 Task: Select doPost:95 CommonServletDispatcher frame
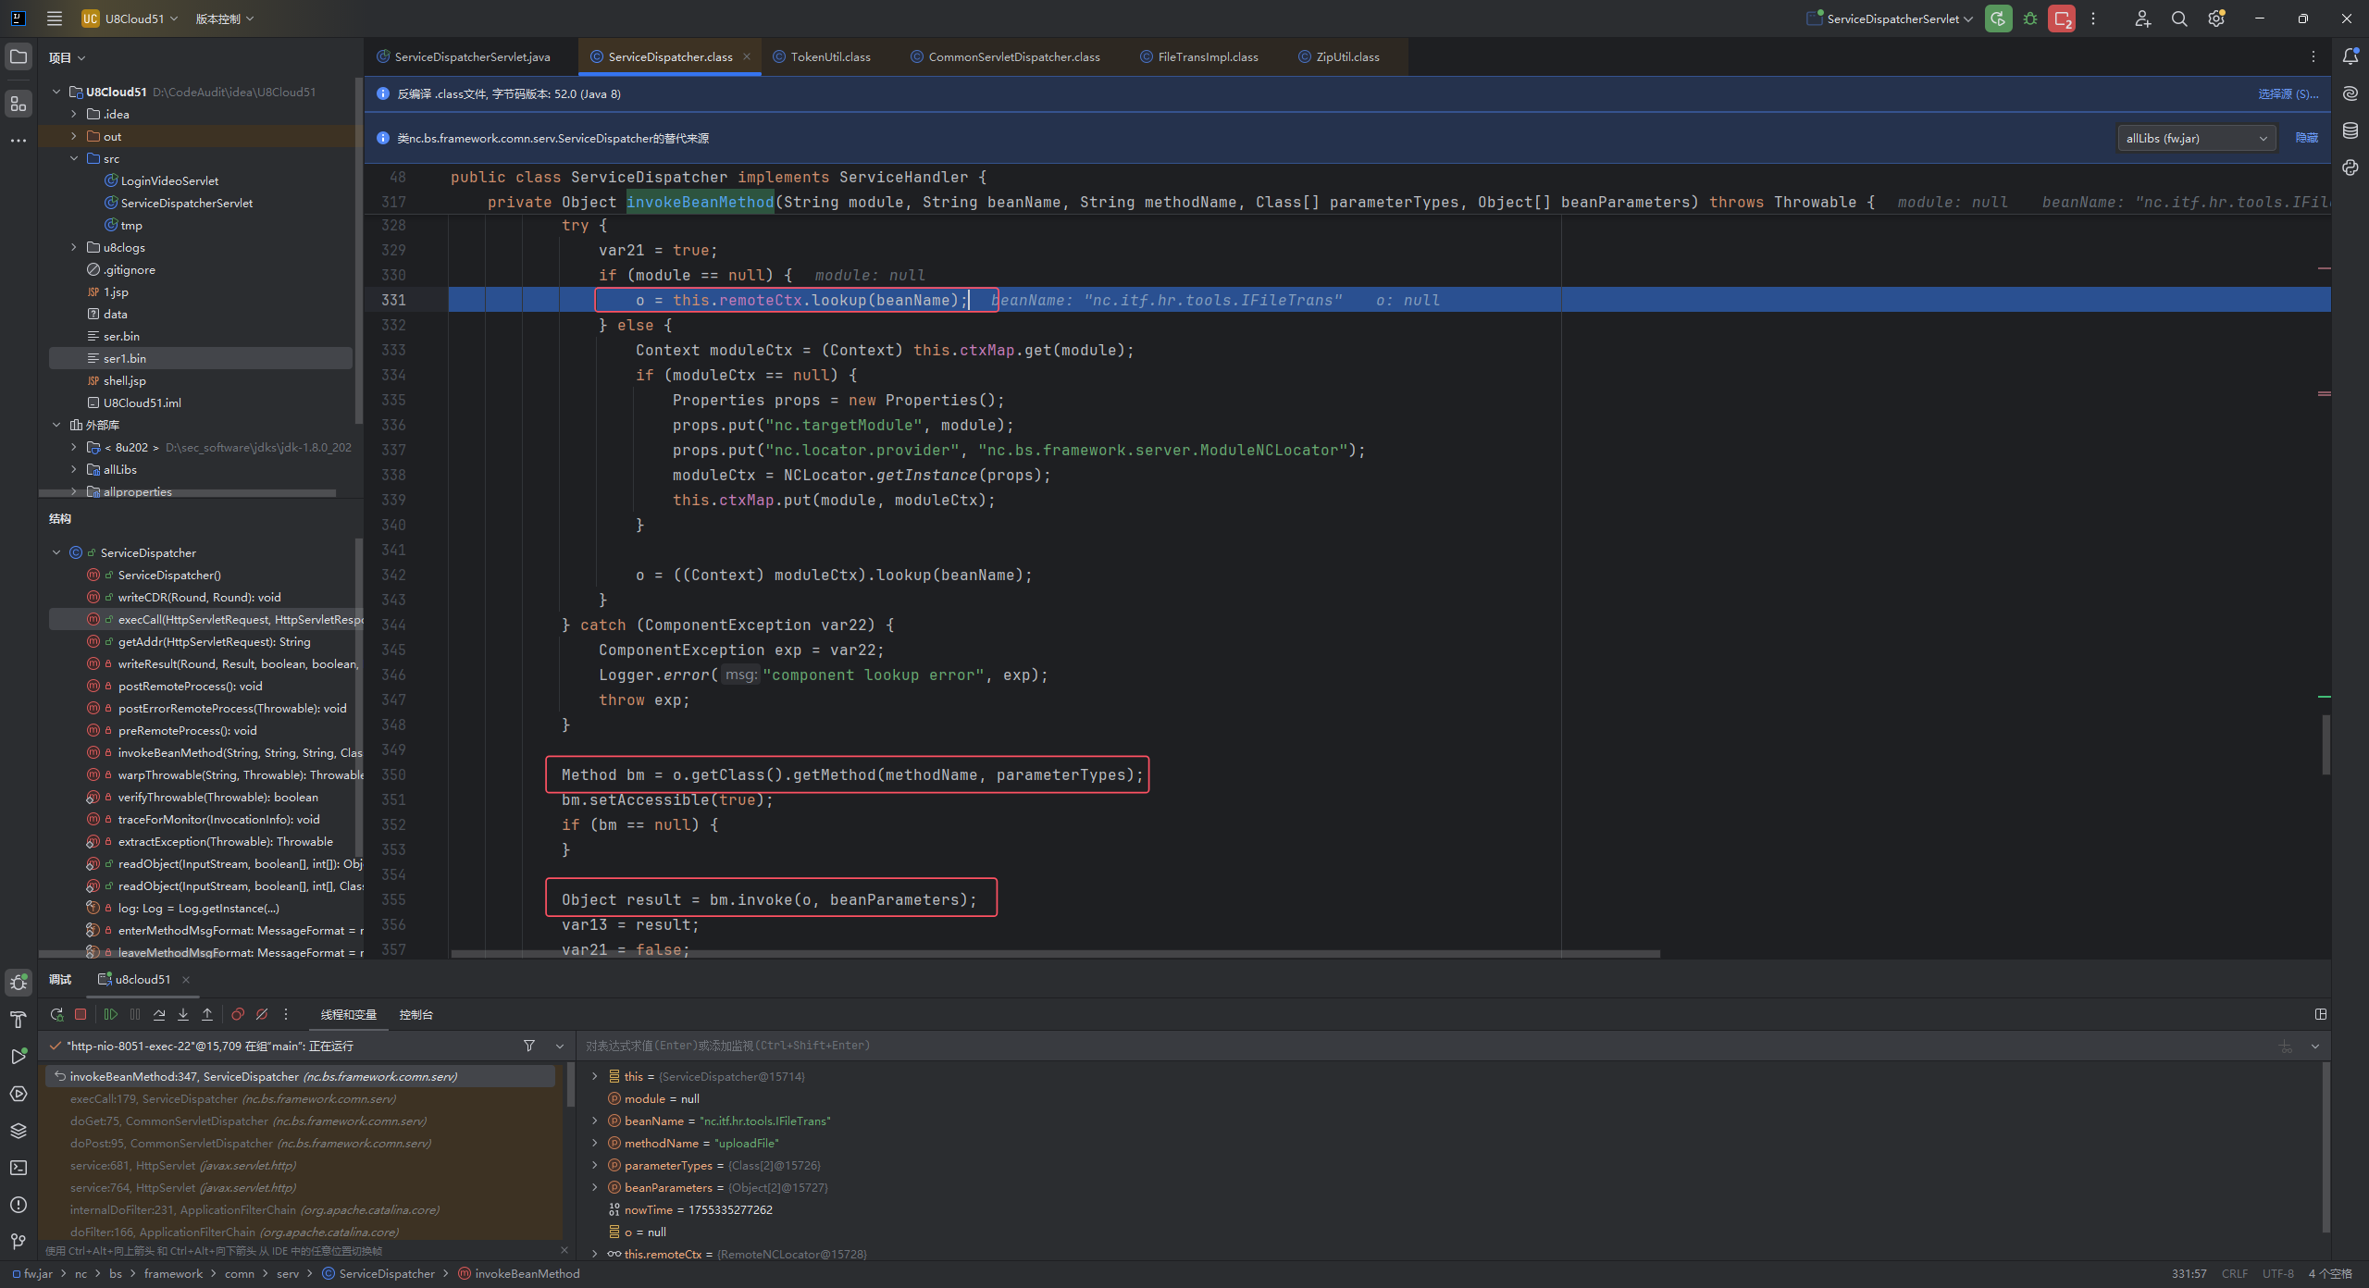[301, 1143]
